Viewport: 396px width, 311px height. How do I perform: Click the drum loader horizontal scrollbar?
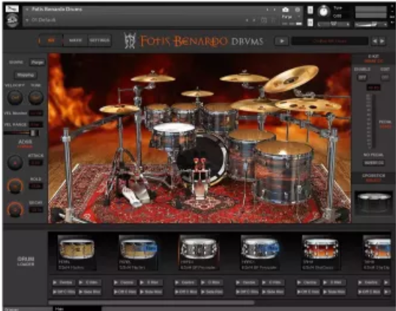pos(152,302)
